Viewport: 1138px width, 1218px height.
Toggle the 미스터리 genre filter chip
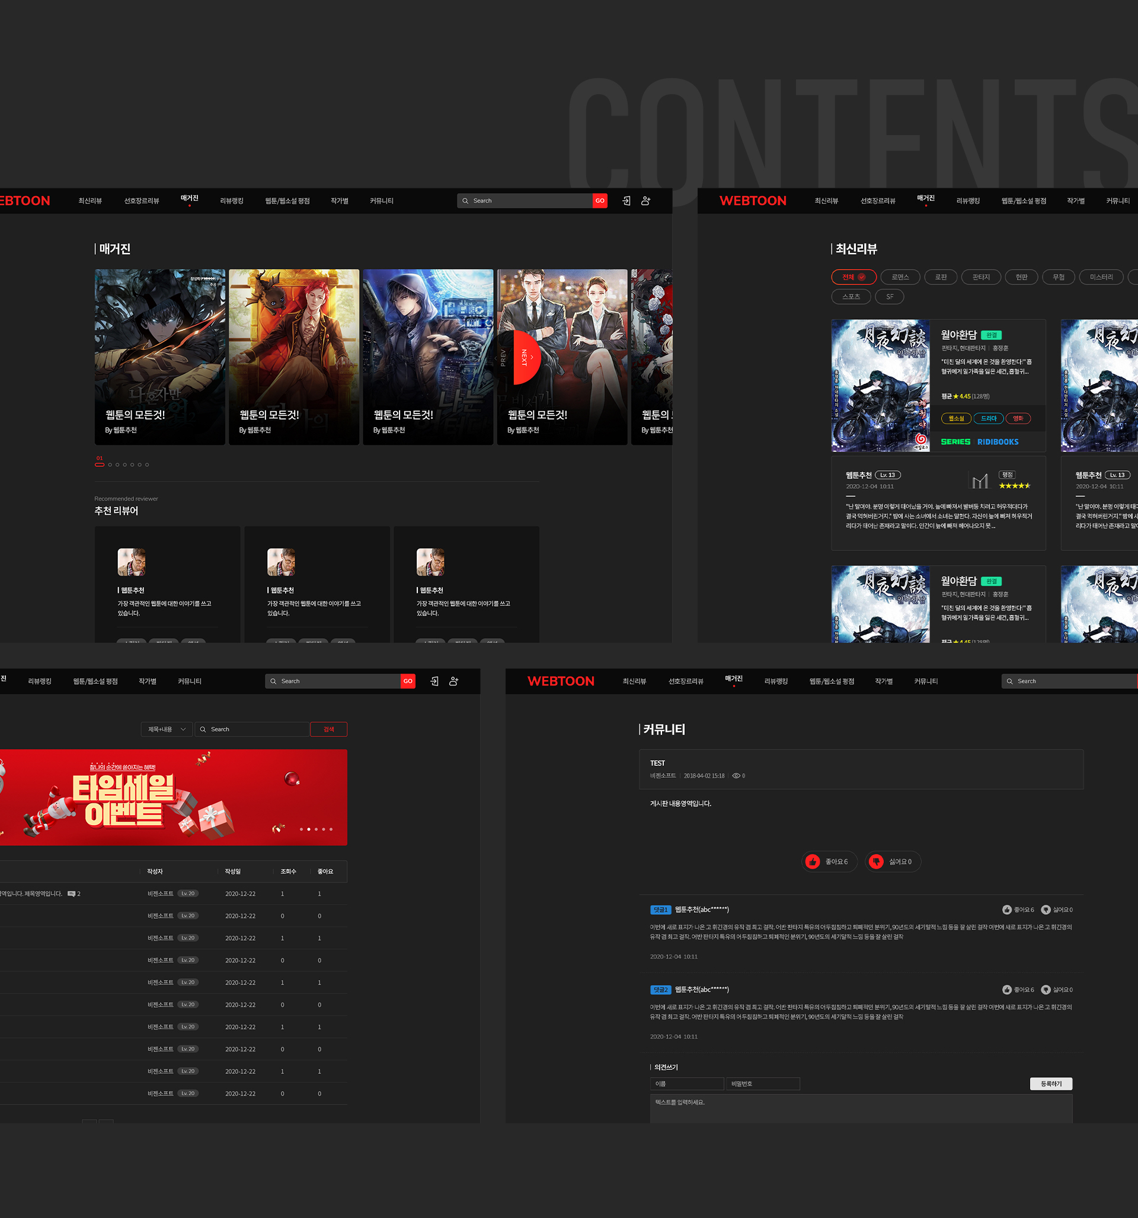pyautogui.click(x=1101, y=277)
